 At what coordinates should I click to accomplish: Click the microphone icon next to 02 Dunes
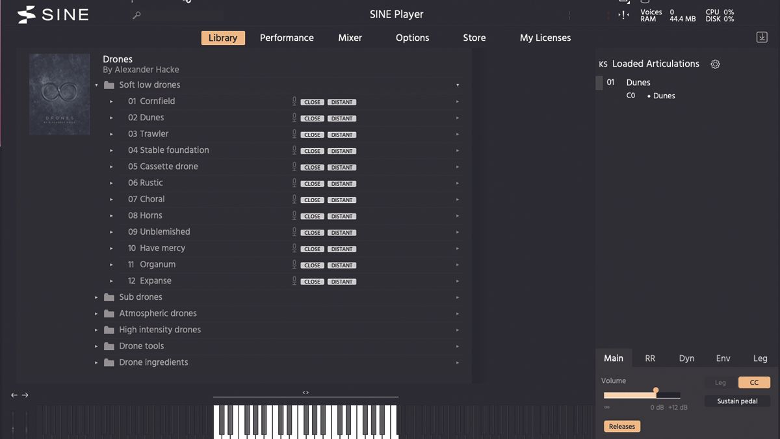point(296,118)
